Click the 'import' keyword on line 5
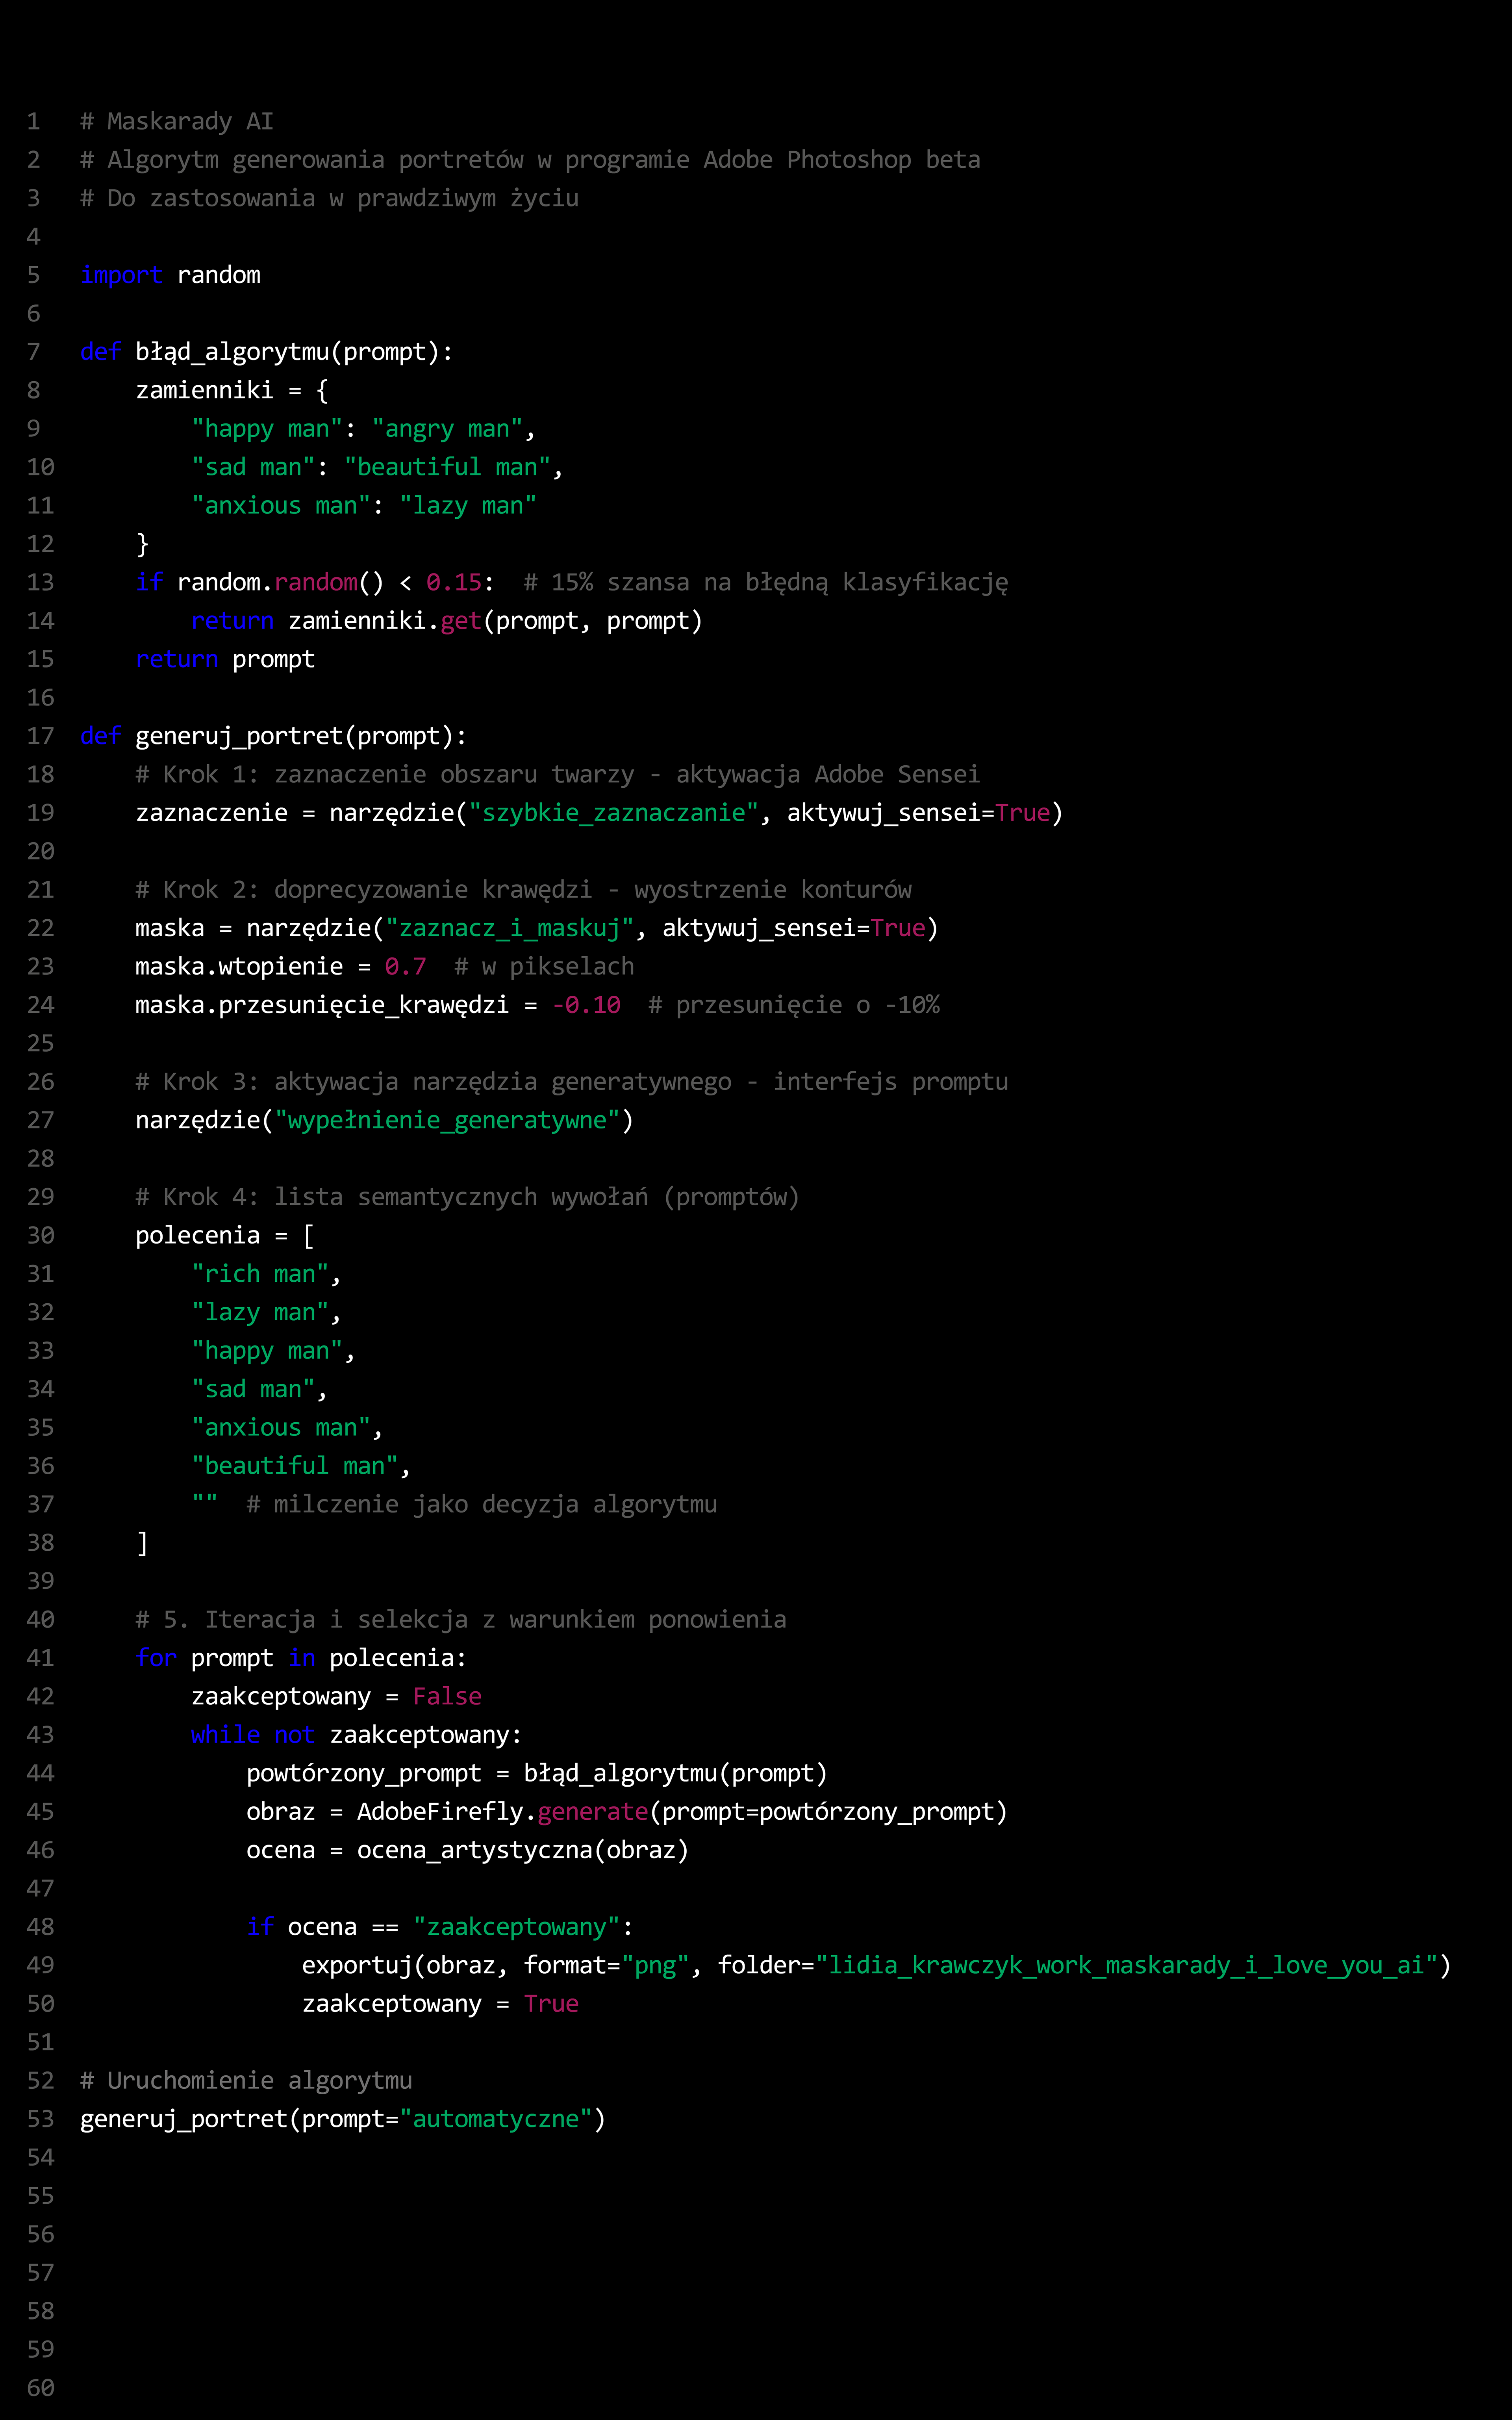 (121, 275)
